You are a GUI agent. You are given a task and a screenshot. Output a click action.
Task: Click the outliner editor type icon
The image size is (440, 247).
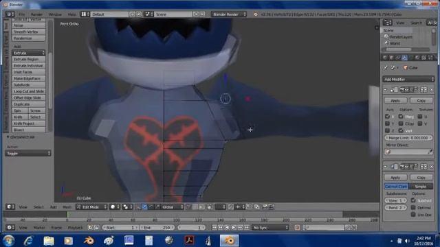click(388, 23)
